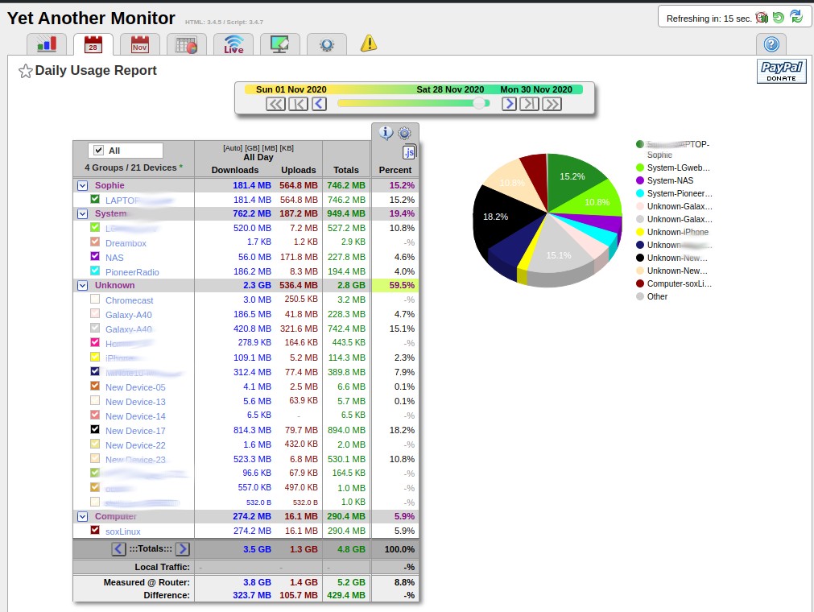
Task: Click the info bubble icon above the table
Action: point(386,133)
